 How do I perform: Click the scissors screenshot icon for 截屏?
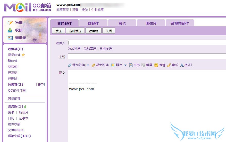[x=143, y=65]
